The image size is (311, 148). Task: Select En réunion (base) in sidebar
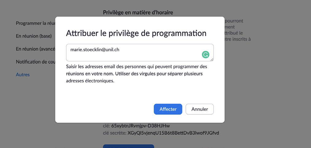click(34, 36)
